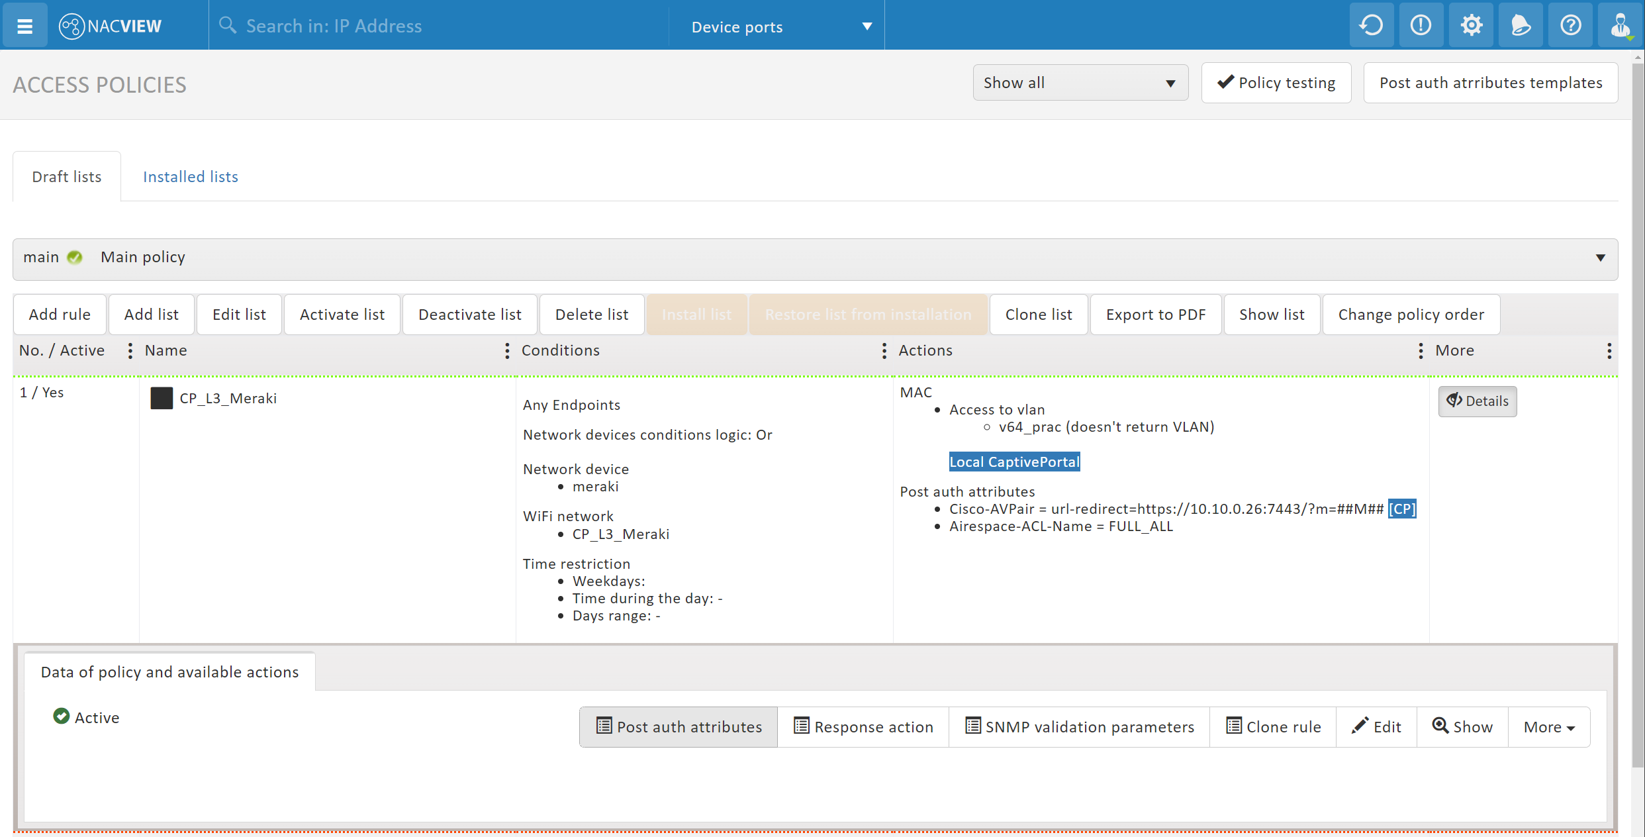
Task: Click the [CP] highlighted tag
Action: pyautogui.click(x=1402, y=509)
